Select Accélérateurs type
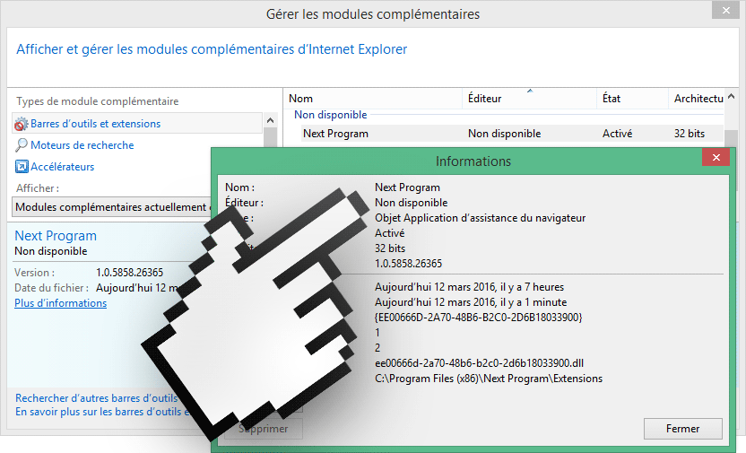 63,167
